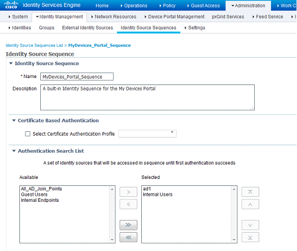Remove all selected sources with double left arrow

pyautogui.click(x=128, y=237)
